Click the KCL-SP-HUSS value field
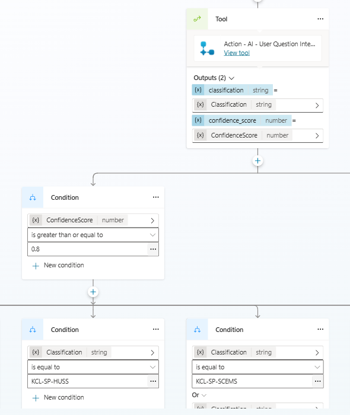This screenshot has width=350, height=415. tap(87, 381)
